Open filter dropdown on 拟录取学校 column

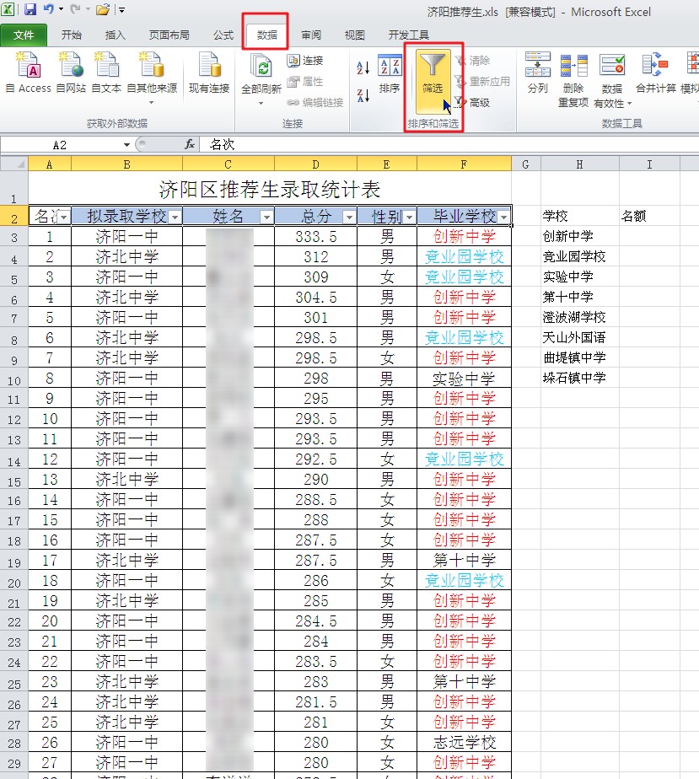point(175,218)
